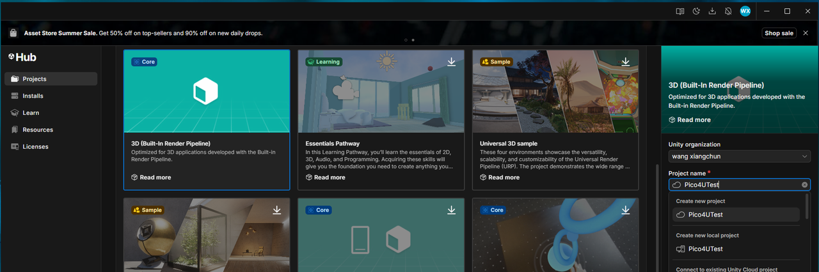This screenshot has height=272, width=819.
Task: Expand the Unity organization dropdown
Action: (740, 156)
